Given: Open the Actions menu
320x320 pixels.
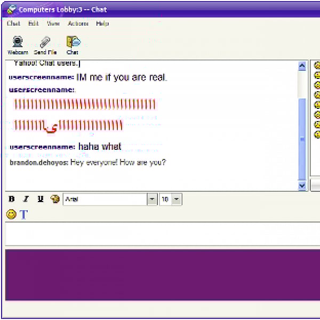Looking at the screenshot, I should click(x=78, y=23).
